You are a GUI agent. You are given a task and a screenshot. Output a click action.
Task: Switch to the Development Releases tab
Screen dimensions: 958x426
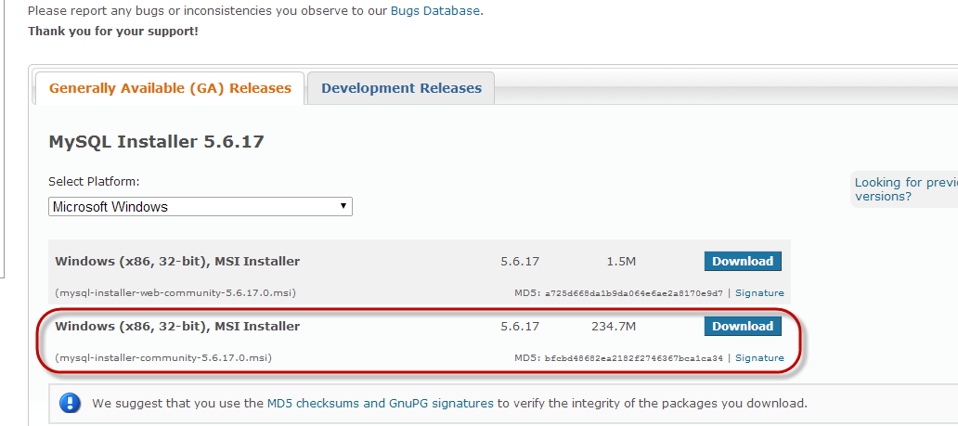tap(401, 89)
